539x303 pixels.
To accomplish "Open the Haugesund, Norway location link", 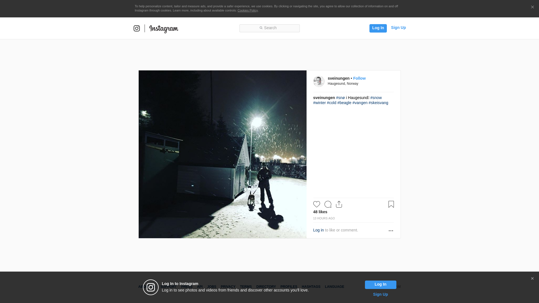I will click(343, 84).
